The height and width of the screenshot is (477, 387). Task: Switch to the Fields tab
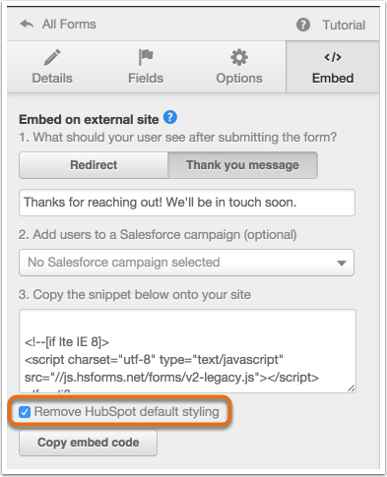click(x=146, y=67)
